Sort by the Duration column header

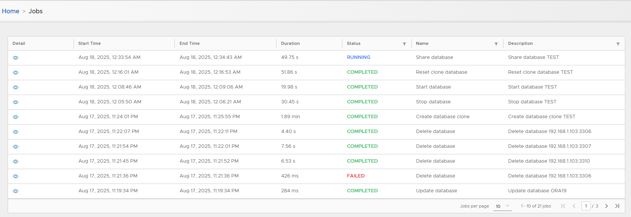tap(290, 44)
